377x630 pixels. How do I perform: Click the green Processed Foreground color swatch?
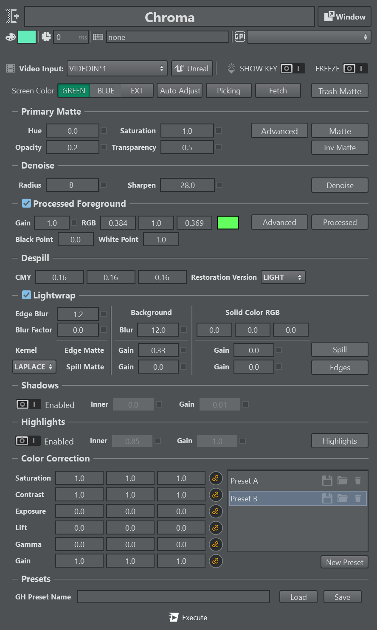(228, 222)
